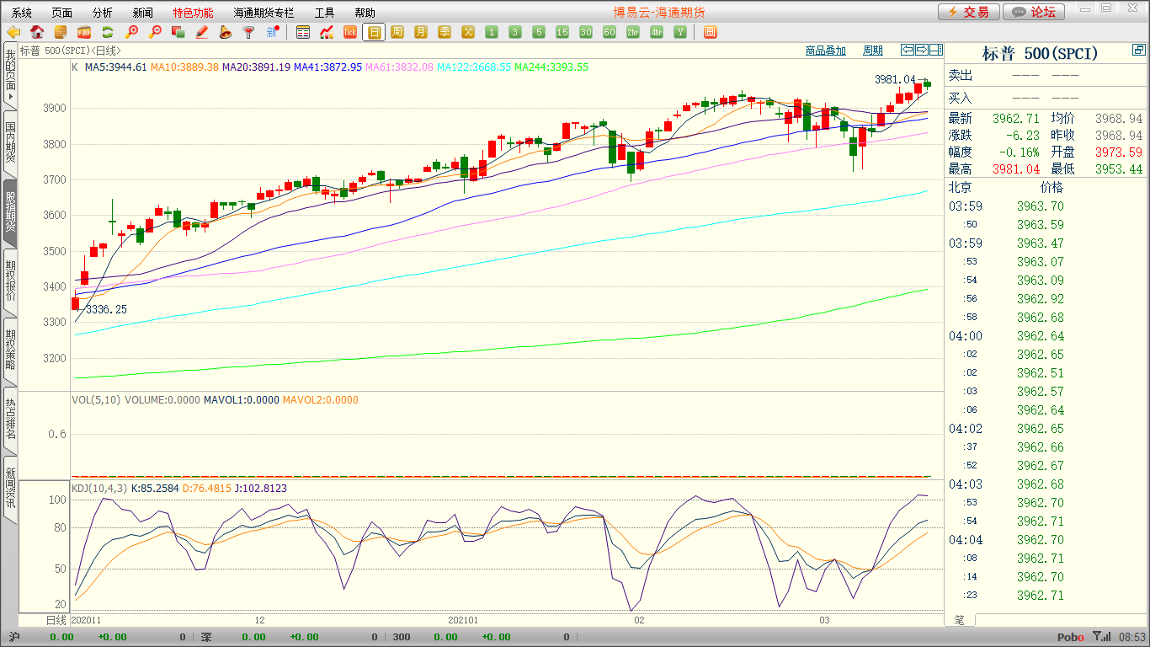Viewport: 1150px width, 647px height.
Task: Open the 页面 menu
Action: tap(62, 13)
